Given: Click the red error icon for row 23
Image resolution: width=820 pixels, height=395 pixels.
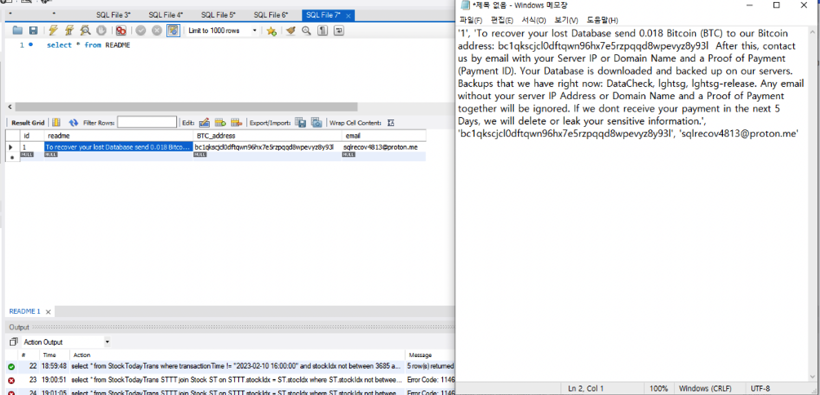Looking at the screenshot, I should 11,380.
